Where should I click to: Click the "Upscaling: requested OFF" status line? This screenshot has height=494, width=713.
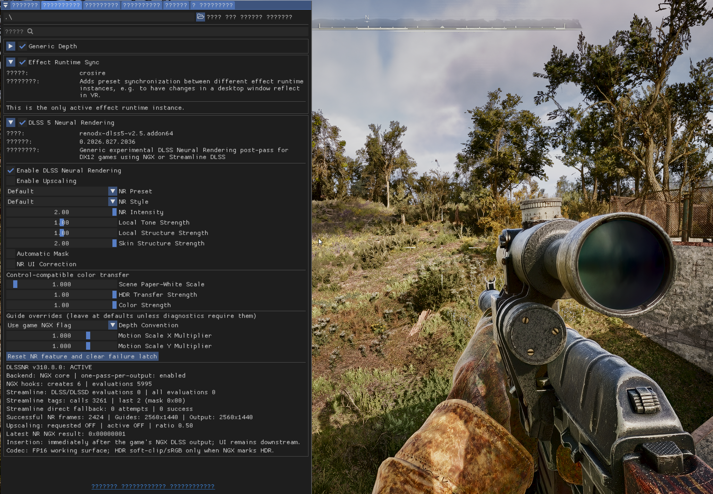tap(100, 425)
